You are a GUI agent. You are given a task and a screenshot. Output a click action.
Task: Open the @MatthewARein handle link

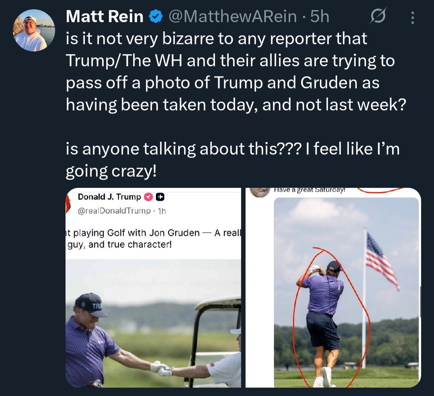click(233, 16)
